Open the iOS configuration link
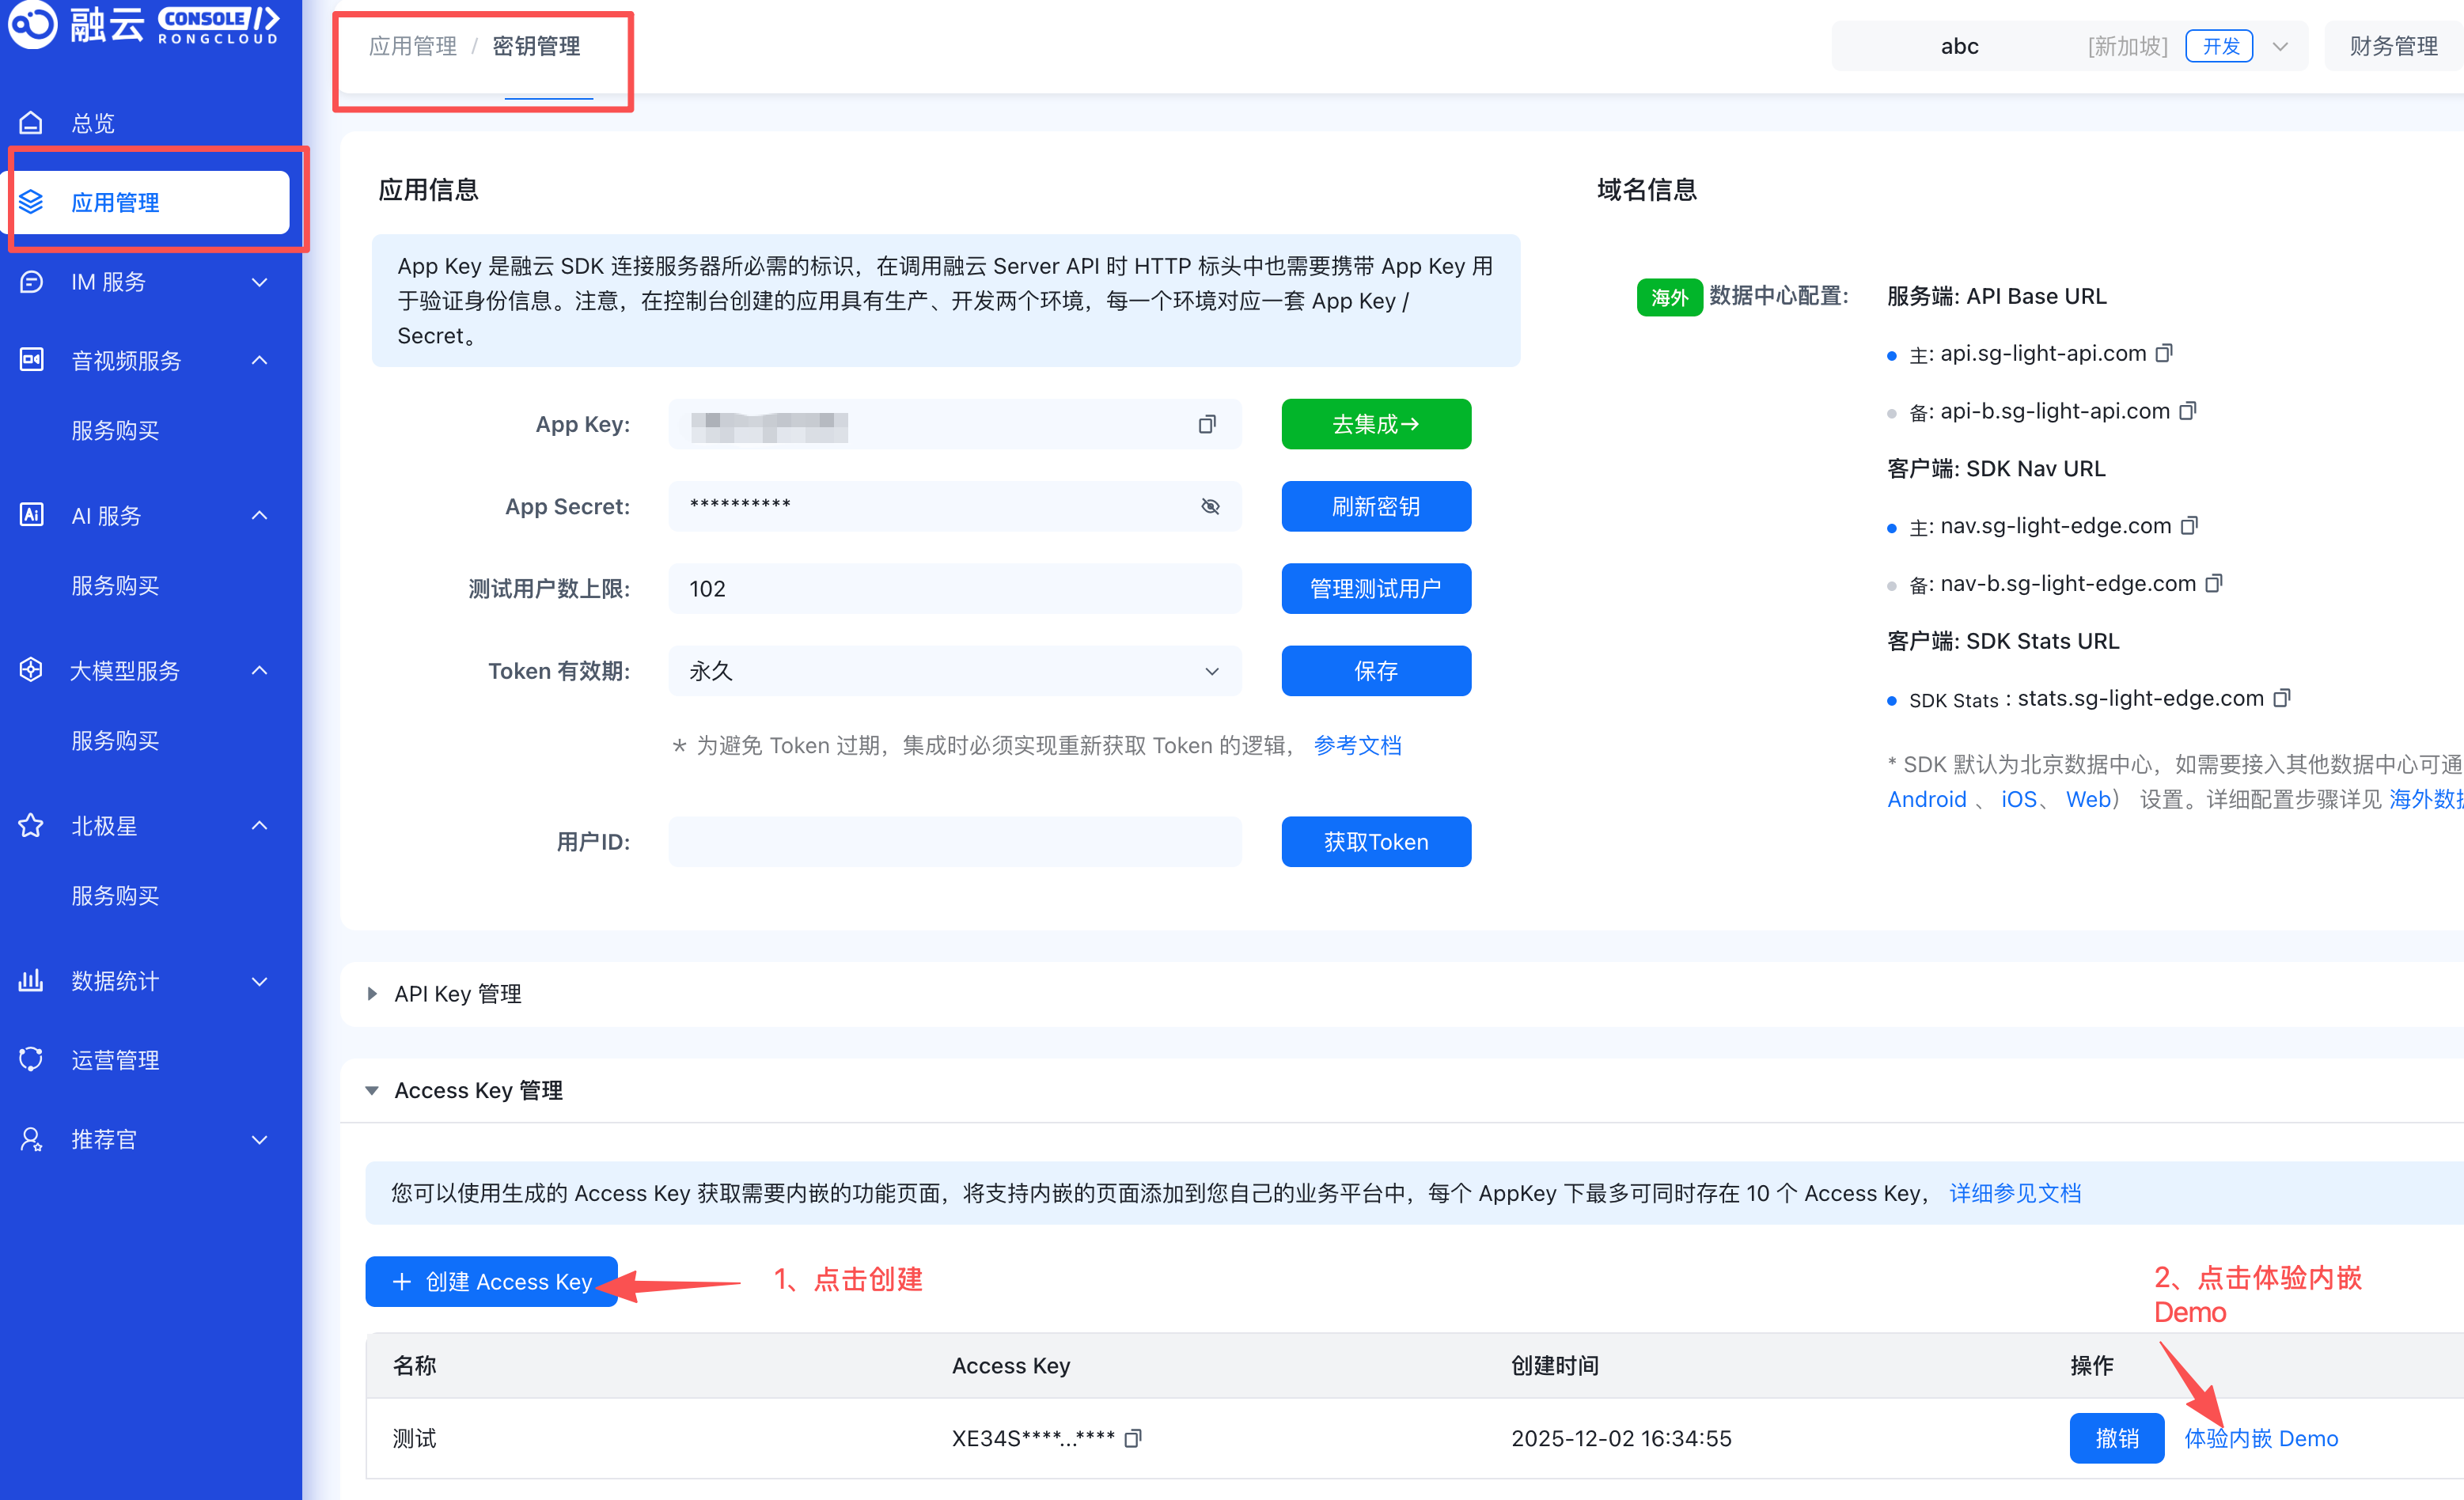The height and width of the screenshot is (1500, 2464). (2018, 799)
